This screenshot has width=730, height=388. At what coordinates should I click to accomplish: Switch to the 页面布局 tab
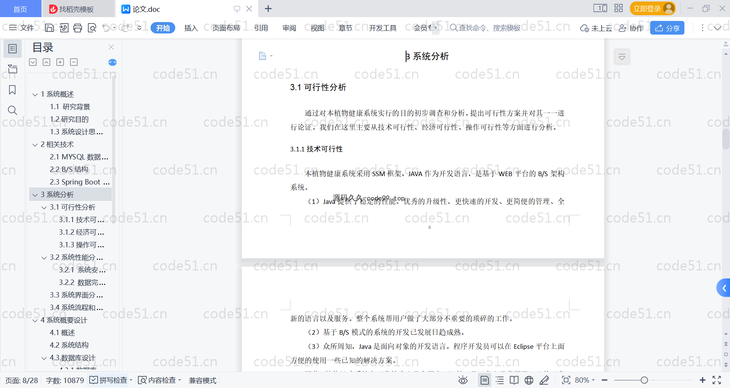click(226, 28)
